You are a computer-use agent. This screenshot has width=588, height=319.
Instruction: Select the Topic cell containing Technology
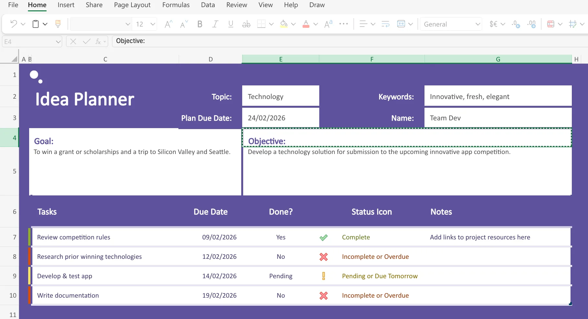pyautogui.click(x=281, y=96)
